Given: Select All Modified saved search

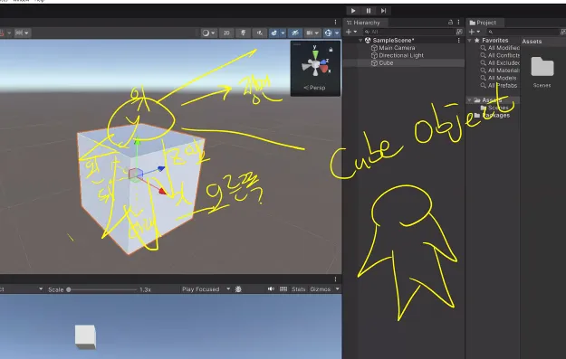Looking at the screenshot, I should coord(504,48).
